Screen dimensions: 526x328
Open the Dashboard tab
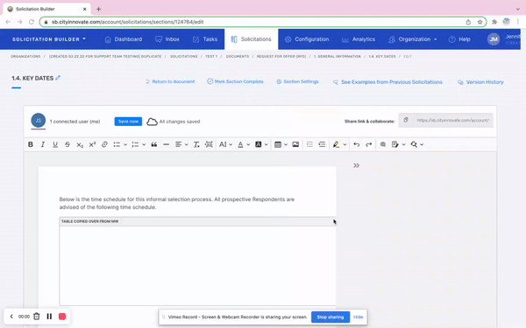coord(123,39)
